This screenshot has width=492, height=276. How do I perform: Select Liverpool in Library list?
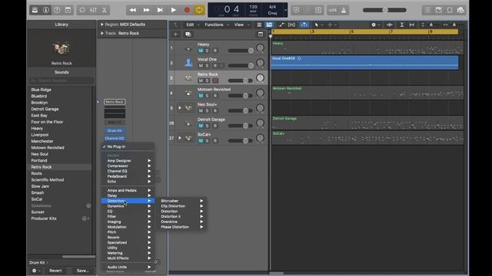coord(40,135)
